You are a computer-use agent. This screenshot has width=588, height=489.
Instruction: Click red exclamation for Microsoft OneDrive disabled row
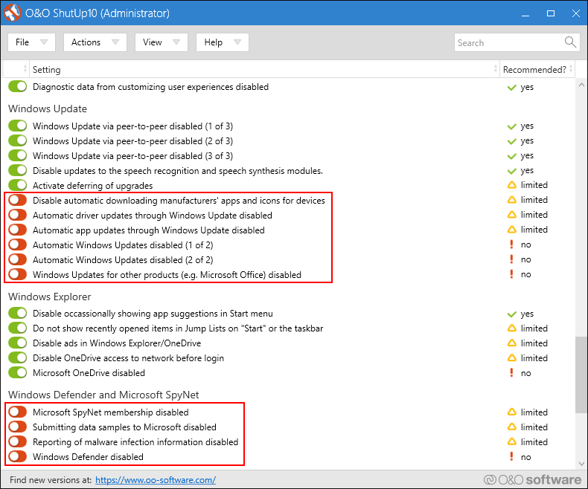(x=511, y=372)
